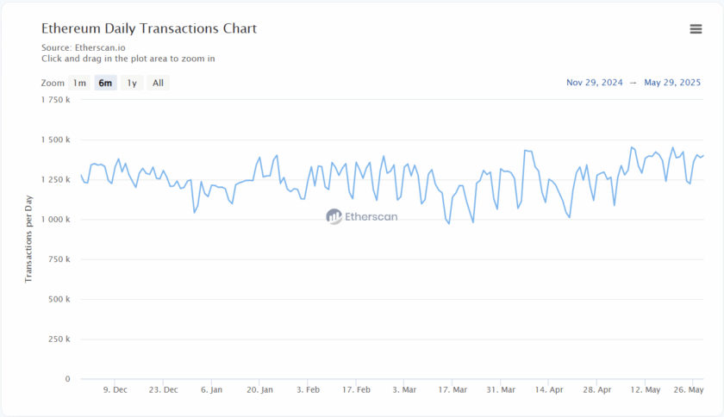Click the Transactions per Day axis title
The height and width of the screenshot is (417, 724).
pos(28,240)
